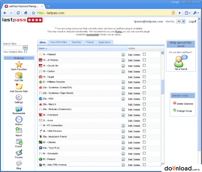Screen dimensions: 202x172
Task: Click the Tell a friend person icon
Action: click(x=181, y=61)
